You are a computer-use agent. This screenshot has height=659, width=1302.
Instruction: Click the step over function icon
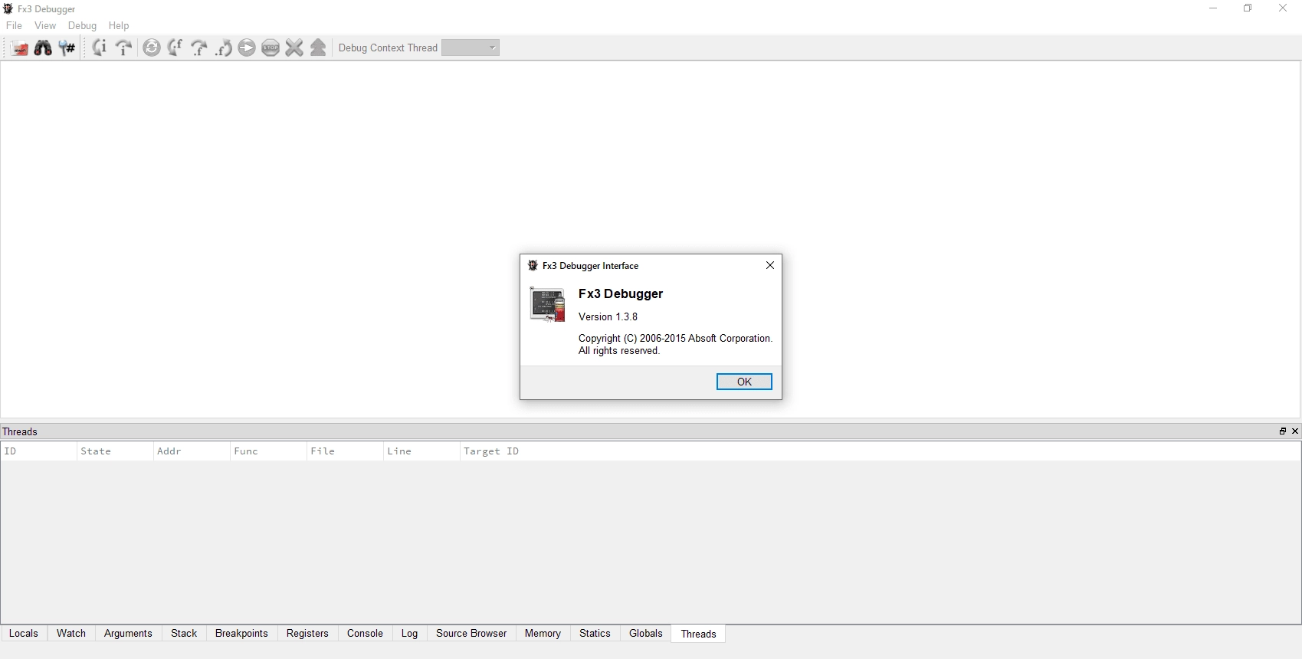coord(199,48)
